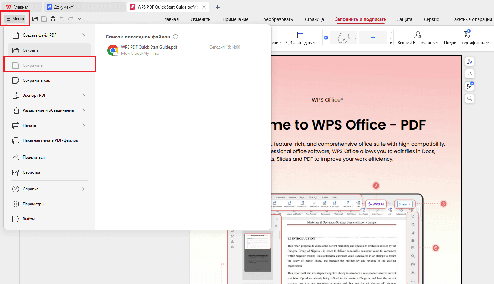Redo the last action
The height and width of the screenshot is (284, 494).
[70, 19]
